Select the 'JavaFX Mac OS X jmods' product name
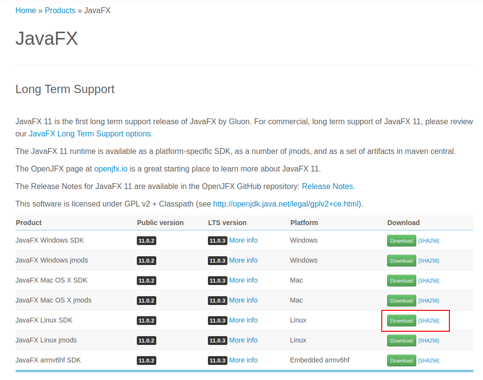 [54, 301]
